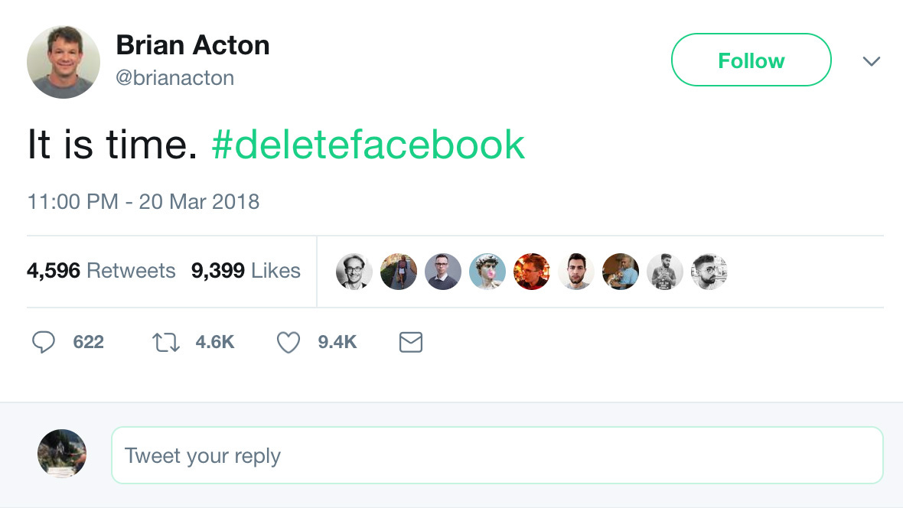
Task: View the 9,399 Likes list
Action: 246,270
